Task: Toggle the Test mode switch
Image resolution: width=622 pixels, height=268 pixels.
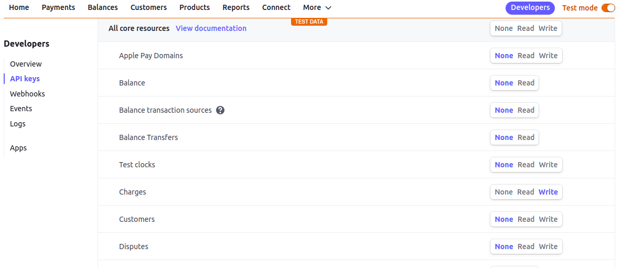Action: click(608, 7)
